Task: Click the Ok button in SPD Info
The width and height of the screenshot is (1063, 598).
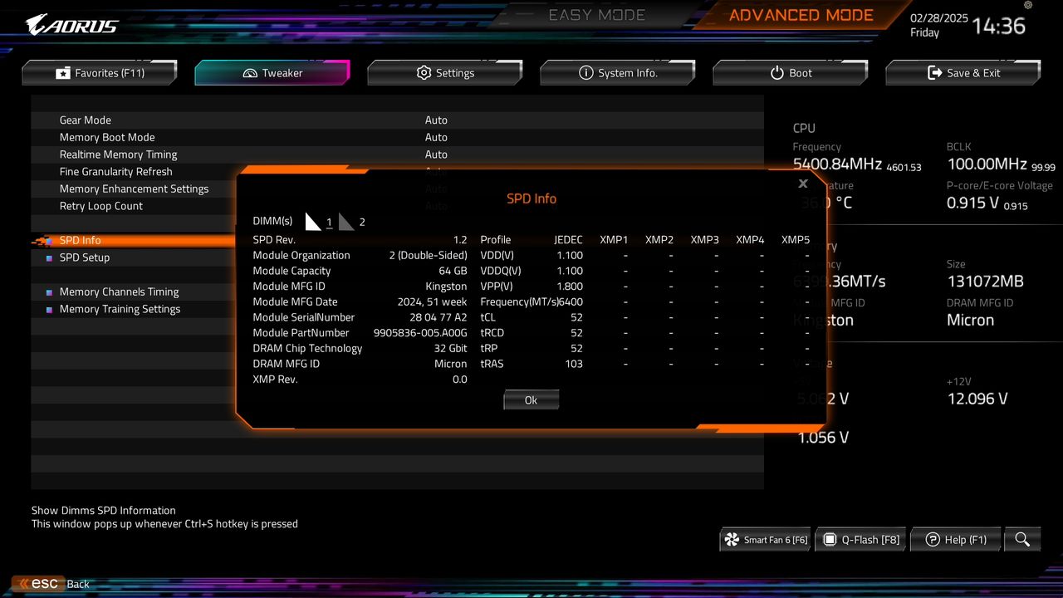Action: click(531, 400)
